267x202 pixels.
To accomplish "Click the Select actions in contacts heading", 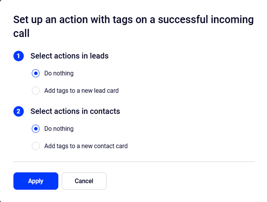I will 75,112.
